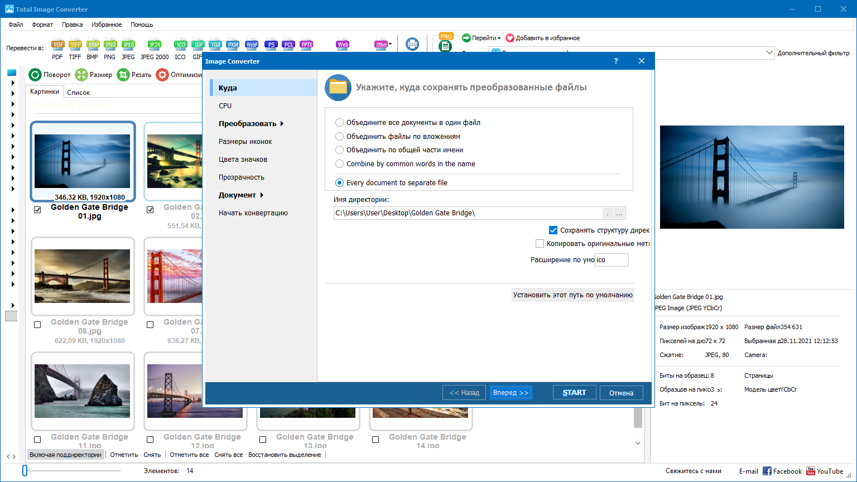Open Facebook link in status bar
Viewport: 857px width, 482px height.
pos(782,471)
